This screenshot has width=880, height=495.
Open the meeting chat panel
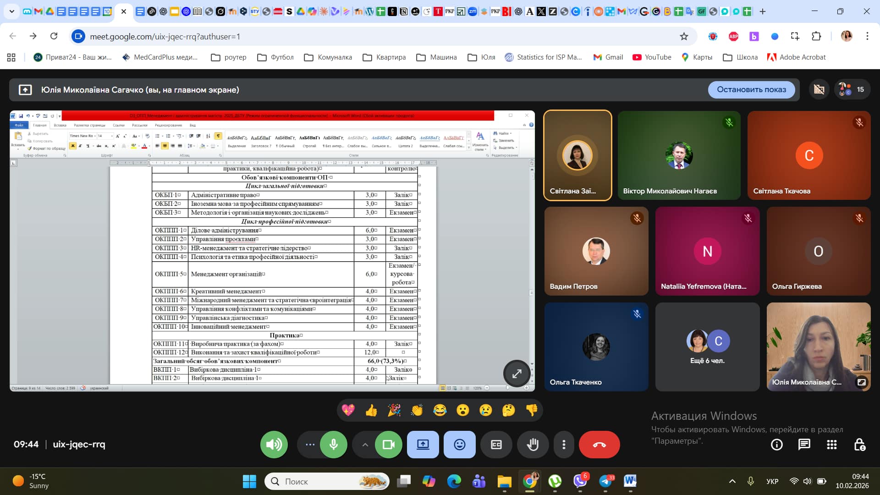click(x=804, y=445)
